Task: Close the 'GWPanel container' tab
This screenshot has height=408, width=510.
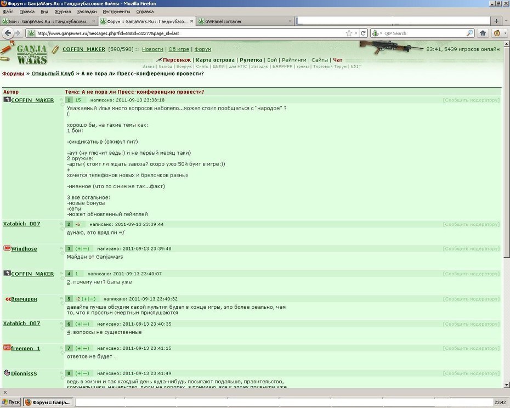Action: pyautogui.click(x=290, y=21)
